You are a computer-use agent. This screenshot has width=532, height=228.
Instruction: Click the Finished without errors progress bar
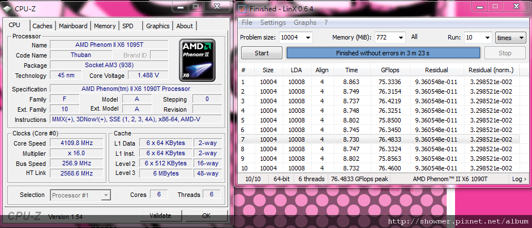tap(383, 53)
